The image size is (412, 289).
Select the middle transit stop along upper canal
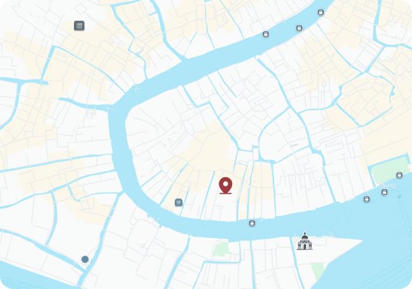(x=299, y=28)
